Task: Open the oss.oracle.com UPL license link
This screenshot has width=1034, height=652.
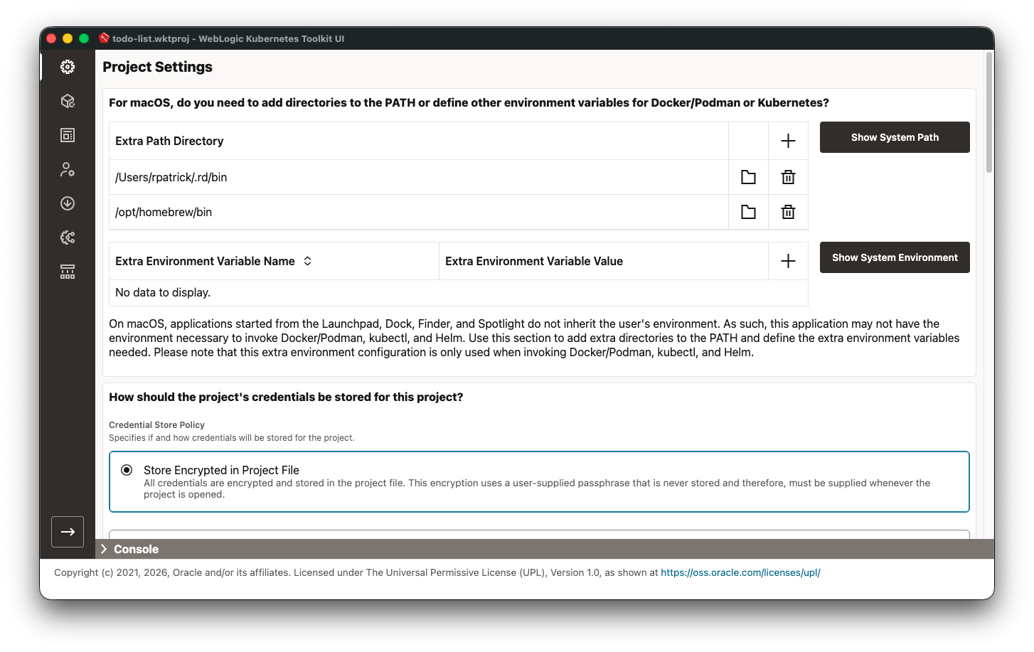Action: (740, 572)
